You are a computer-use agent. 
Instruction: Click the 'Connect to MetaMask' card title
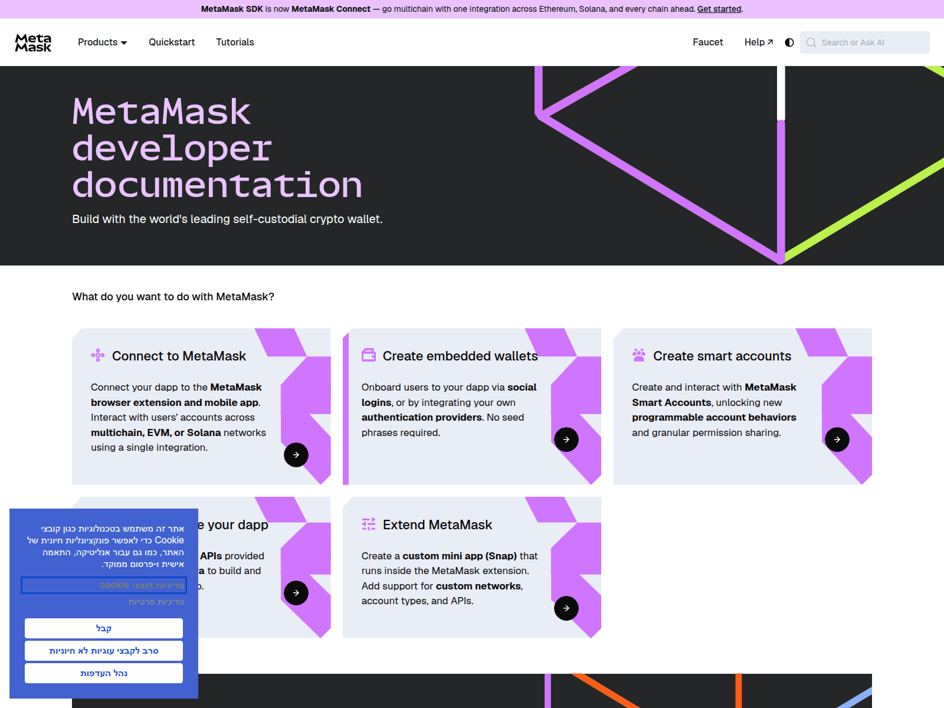click(x=179, y=356)
